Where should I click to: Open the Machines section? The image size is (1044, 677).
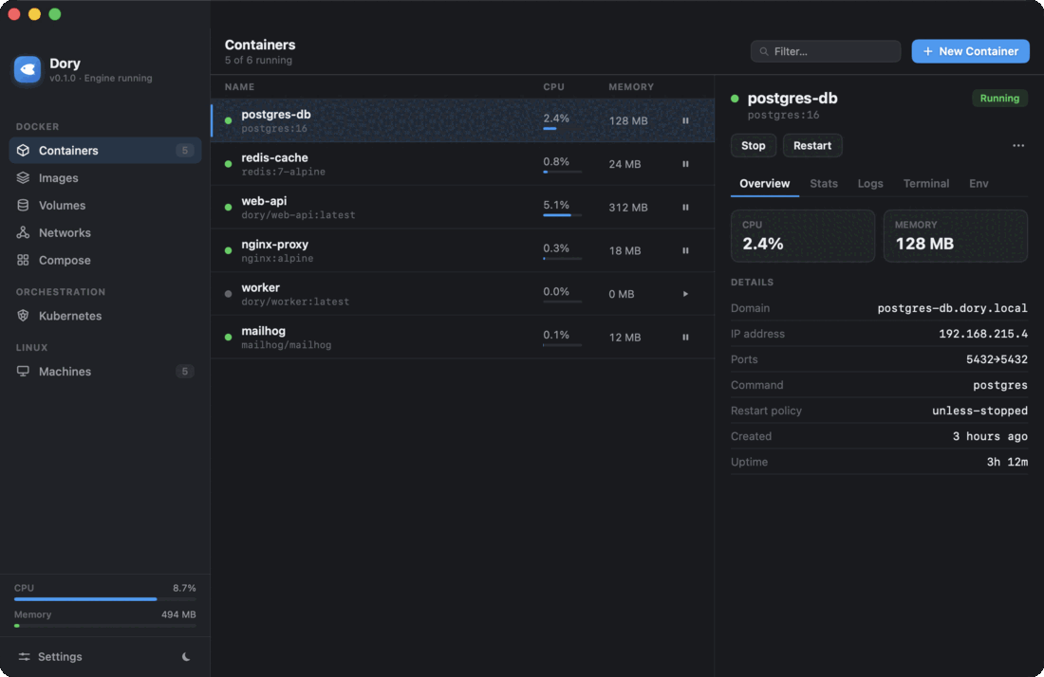[x=105, y=371]
